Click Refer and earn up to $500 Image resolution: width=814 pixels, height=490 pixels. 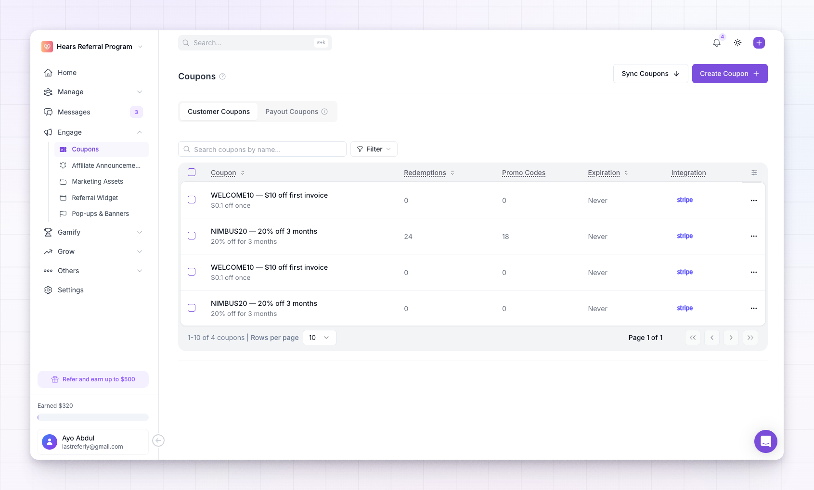(93, 379)
